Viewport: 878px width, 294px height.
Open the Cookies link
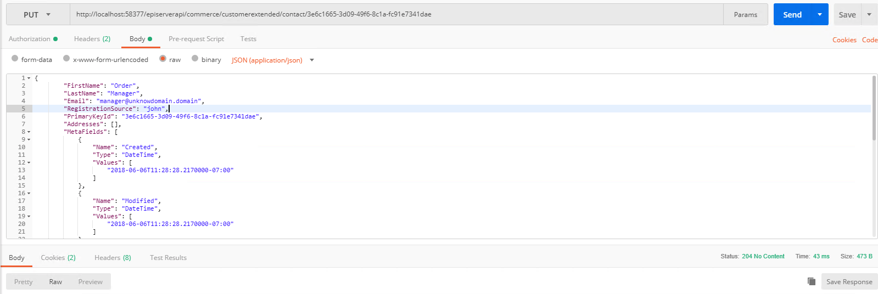(x=844, y=40)
